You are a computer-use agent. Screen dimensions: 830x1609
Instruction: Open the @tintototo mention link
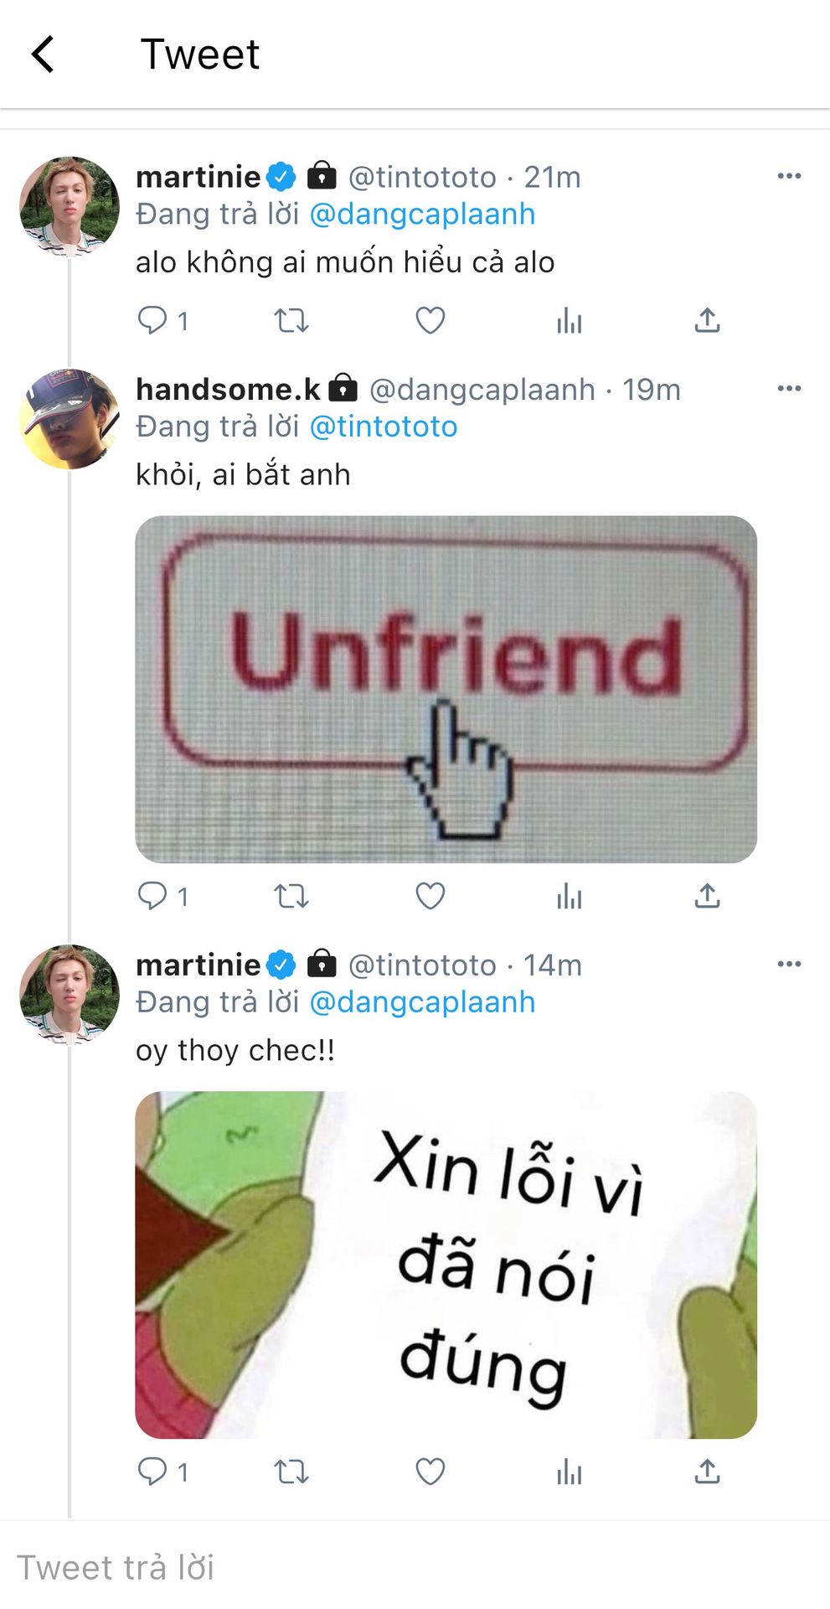[x=384, y=427]
